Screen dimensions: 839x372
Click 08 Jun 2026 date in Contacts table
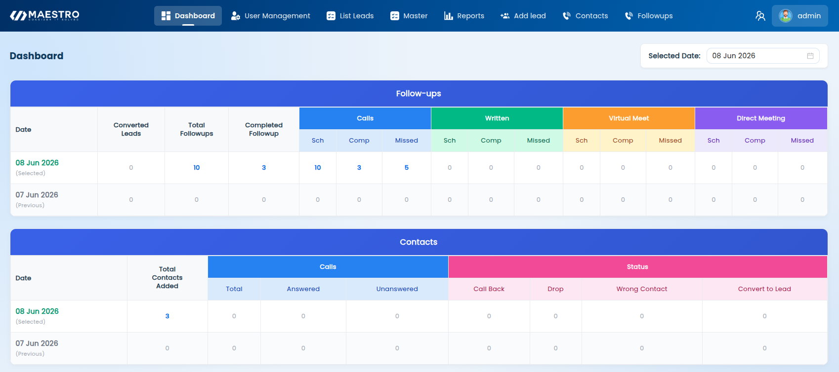37,311
